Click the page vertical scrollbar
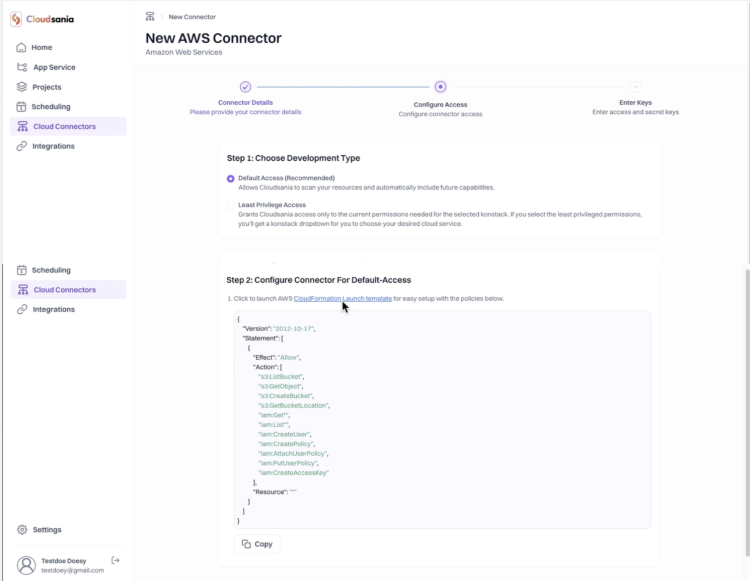 pos(747,413)
